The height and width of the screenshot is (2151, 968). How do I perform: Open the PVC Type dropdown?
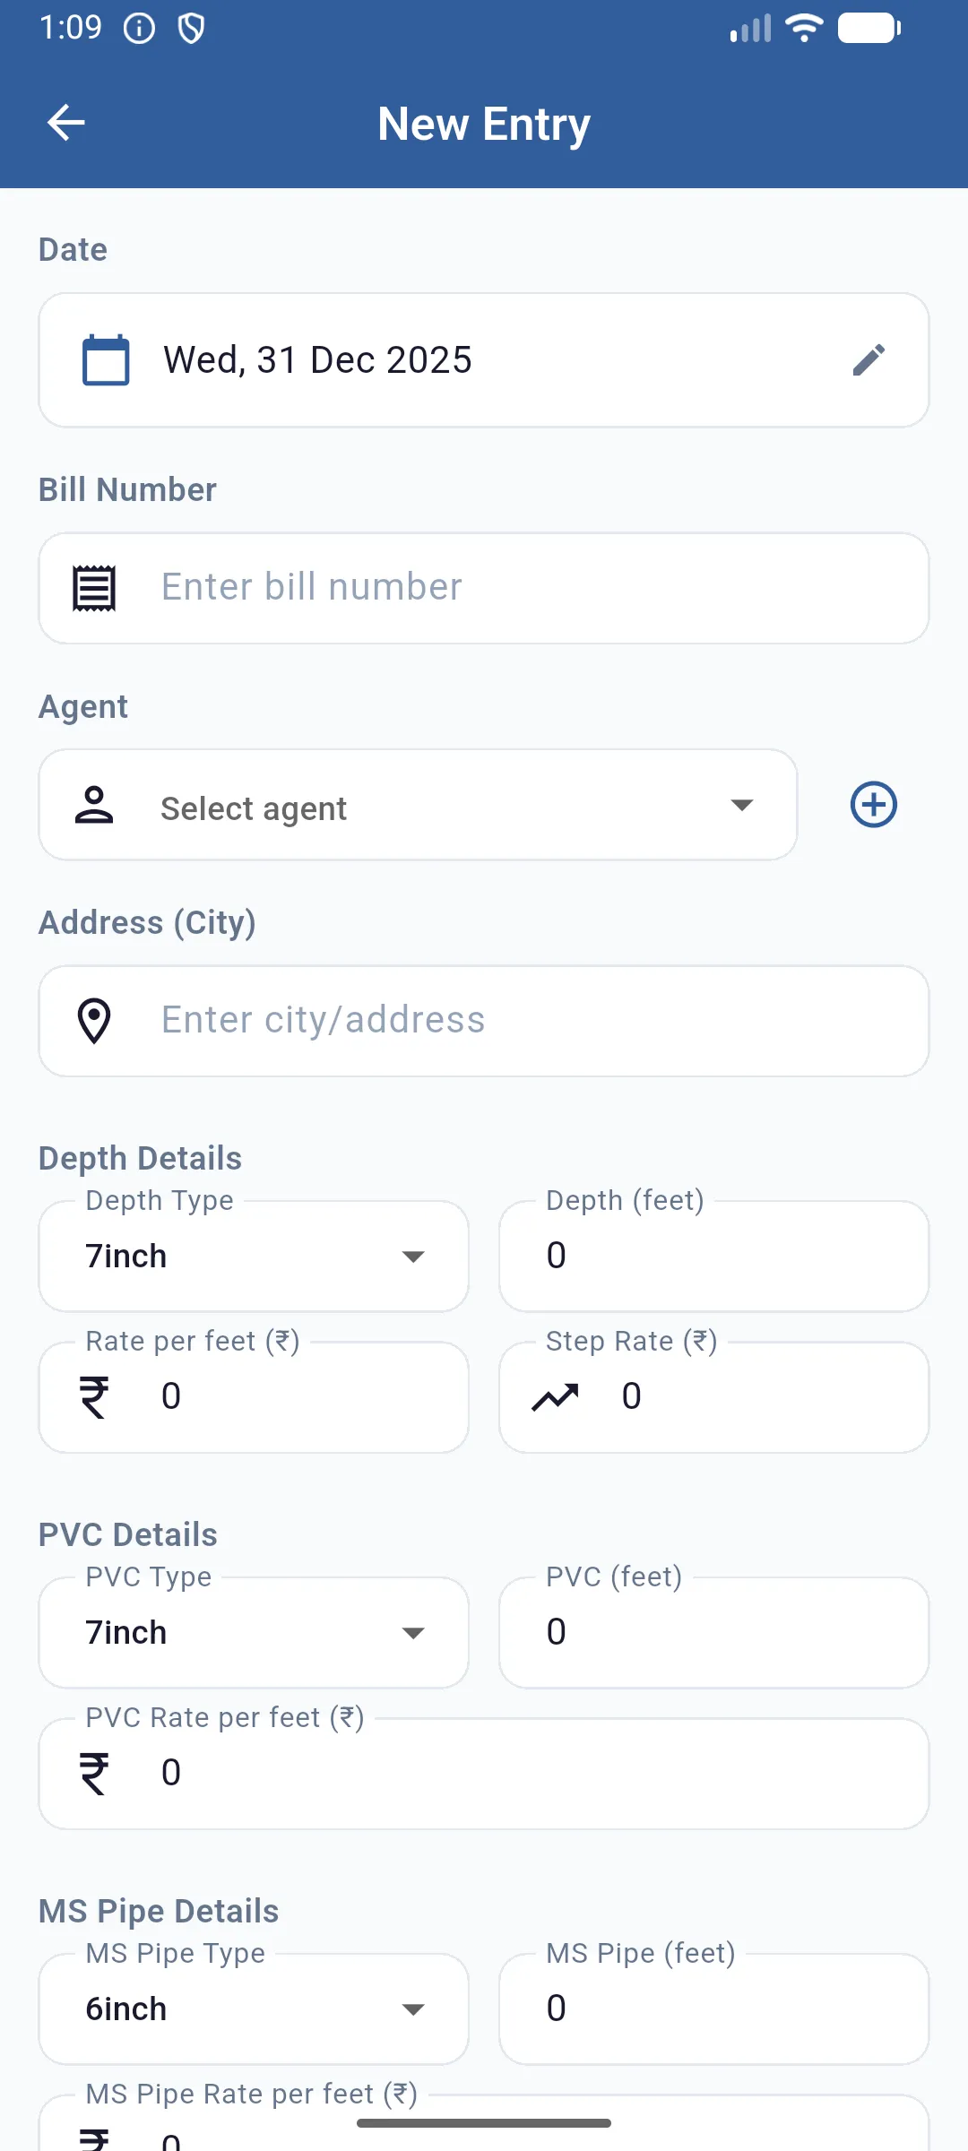pyautogui.click(x=254, y=1633)
